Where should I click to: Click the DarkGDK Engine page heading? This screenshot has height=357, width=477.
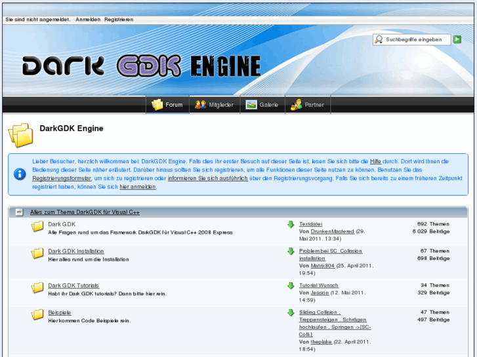pos(72,128)
